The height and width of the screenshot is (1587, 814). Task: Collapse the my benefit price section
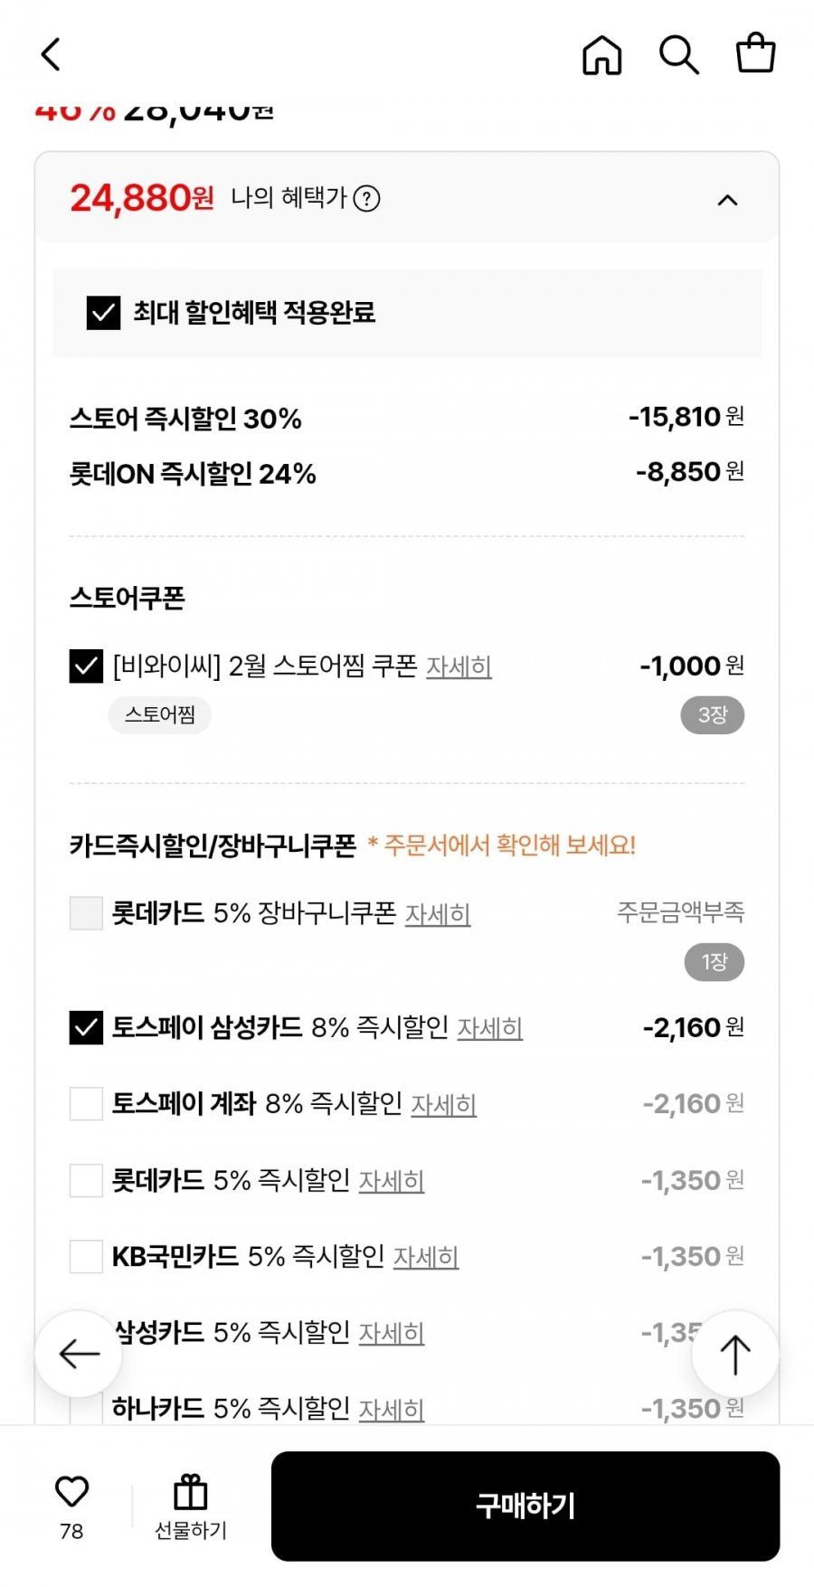(x=727, y=200)
